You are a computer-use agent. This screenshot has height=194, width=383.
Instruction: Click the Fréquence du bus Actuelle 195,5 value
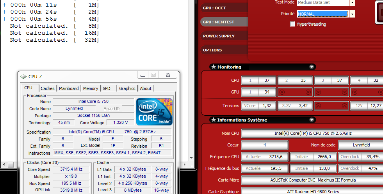tap(265, 168)
